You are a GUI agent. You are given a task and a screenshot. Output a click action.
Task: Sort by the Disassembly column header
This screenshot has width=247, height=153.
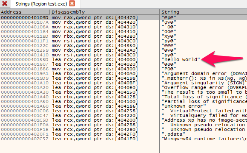click(x=105, y=12)
